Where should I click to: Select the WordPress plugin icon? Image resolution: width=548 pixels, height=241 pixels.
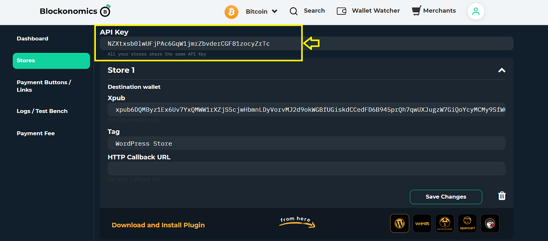(x=400, y=224)
